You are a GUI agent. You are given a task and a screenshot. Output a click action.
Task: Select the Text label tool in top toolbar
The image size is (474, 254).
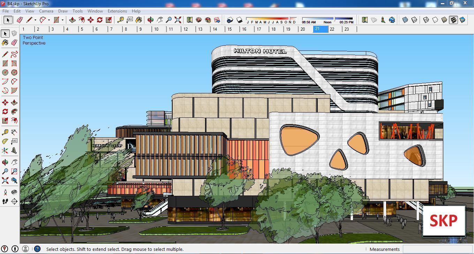[x=130, y=20]
